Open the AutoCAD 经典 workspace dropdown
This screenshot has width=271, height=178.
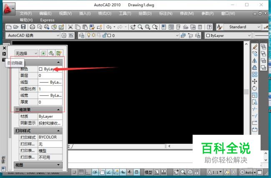pyautogui.click(x=33, y=35)
